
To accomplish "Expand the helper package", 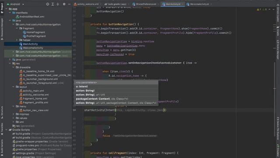I will click(17, 40).
